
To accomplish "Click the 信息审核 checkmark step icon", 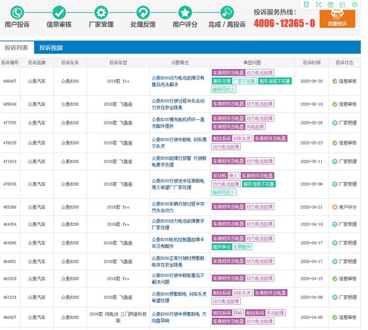I will click(x=59, y=12).
